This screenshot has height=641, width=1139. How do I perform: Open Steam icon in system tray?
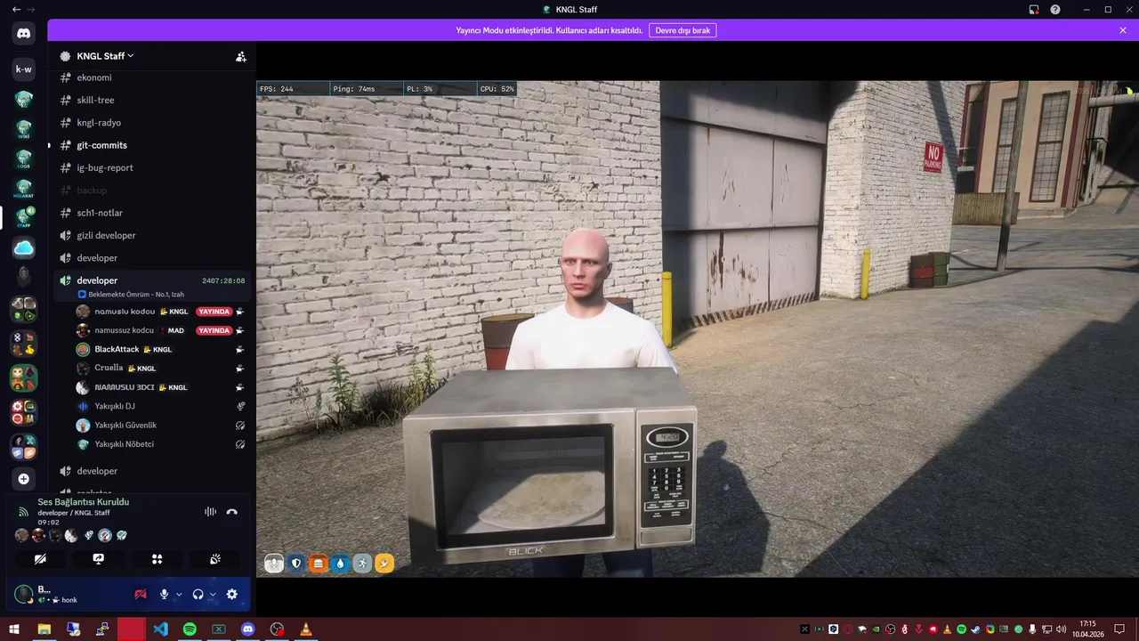[x=976, y=629]
